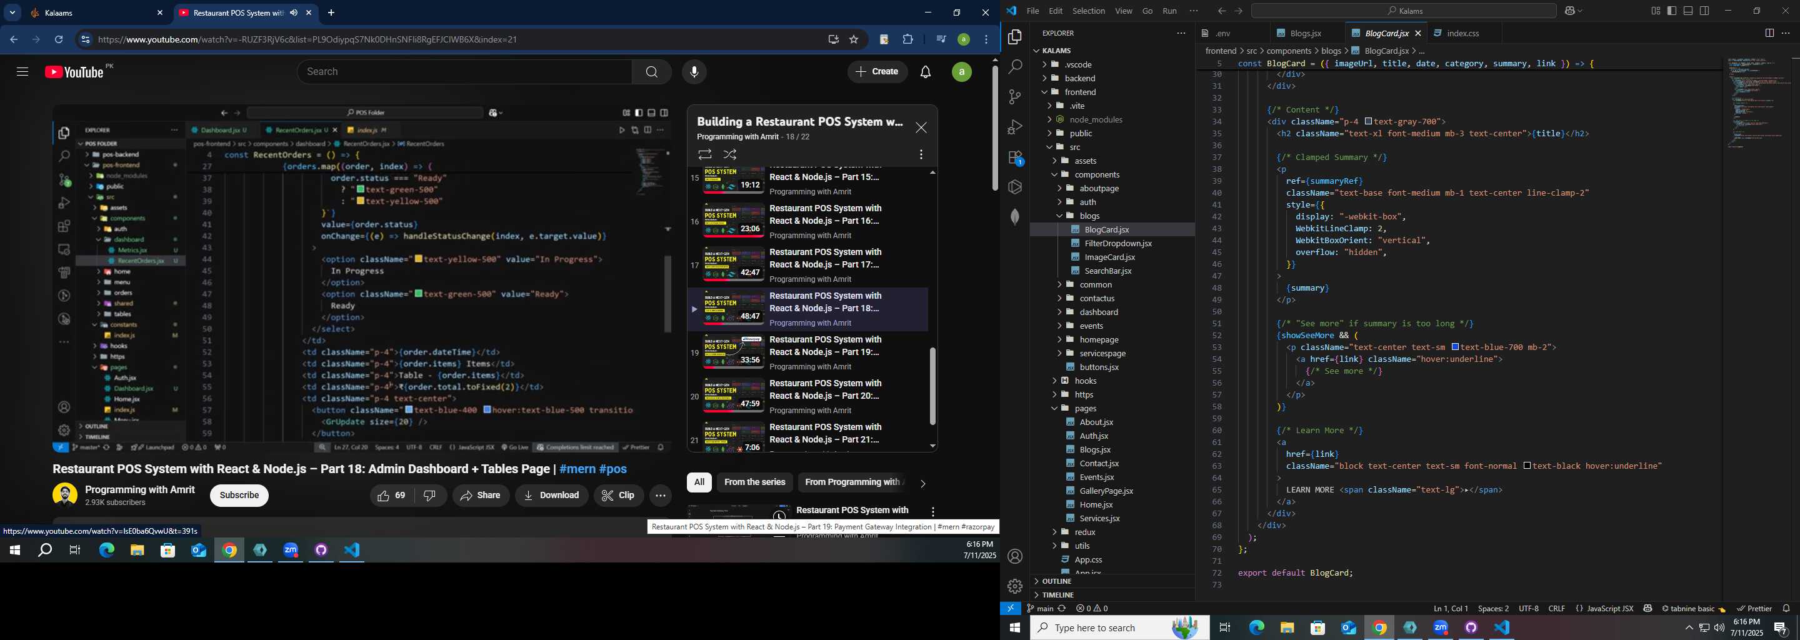
Task: Switch to the index.css editor tab
Action: click(1462, 33)
